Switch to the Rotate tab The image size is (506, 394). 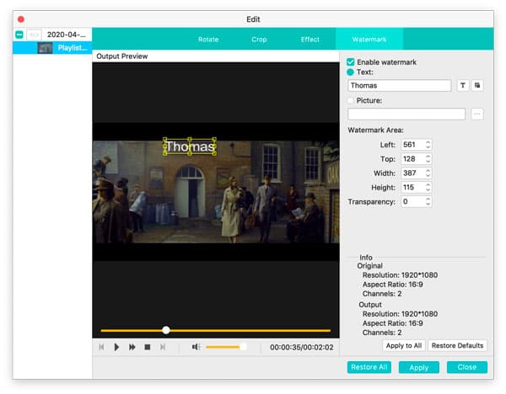click(208, 40)
